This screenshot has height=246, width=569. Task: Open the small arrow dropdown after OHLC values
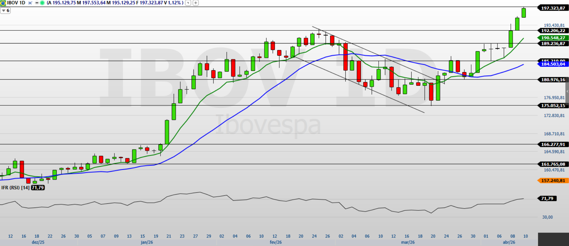coord(188,3)
